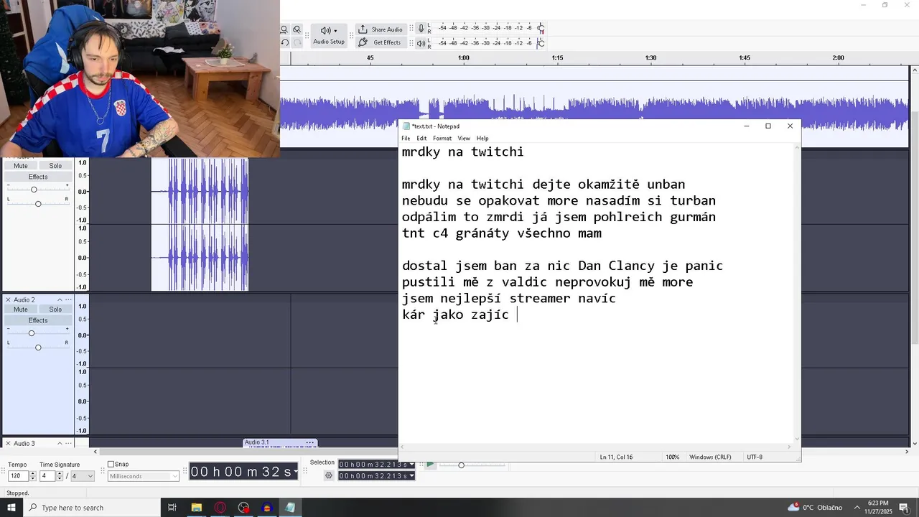
Task: Open Notepad's View menu
Action: click(x=464, y=139)
